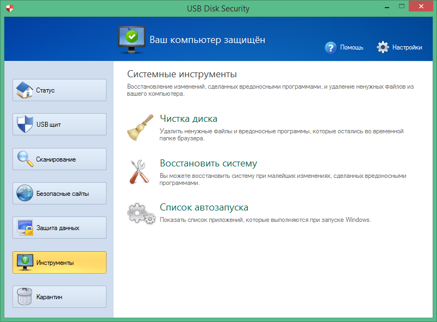Click the magnifier icon beside Сканирование
Screen dimensions: 437x322
coord(25,159)
